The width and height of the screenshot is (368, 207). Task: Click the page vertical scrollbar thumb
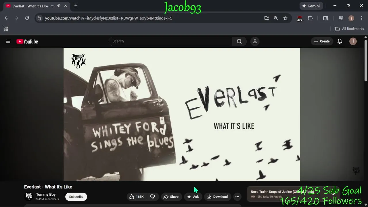point(366,60)
